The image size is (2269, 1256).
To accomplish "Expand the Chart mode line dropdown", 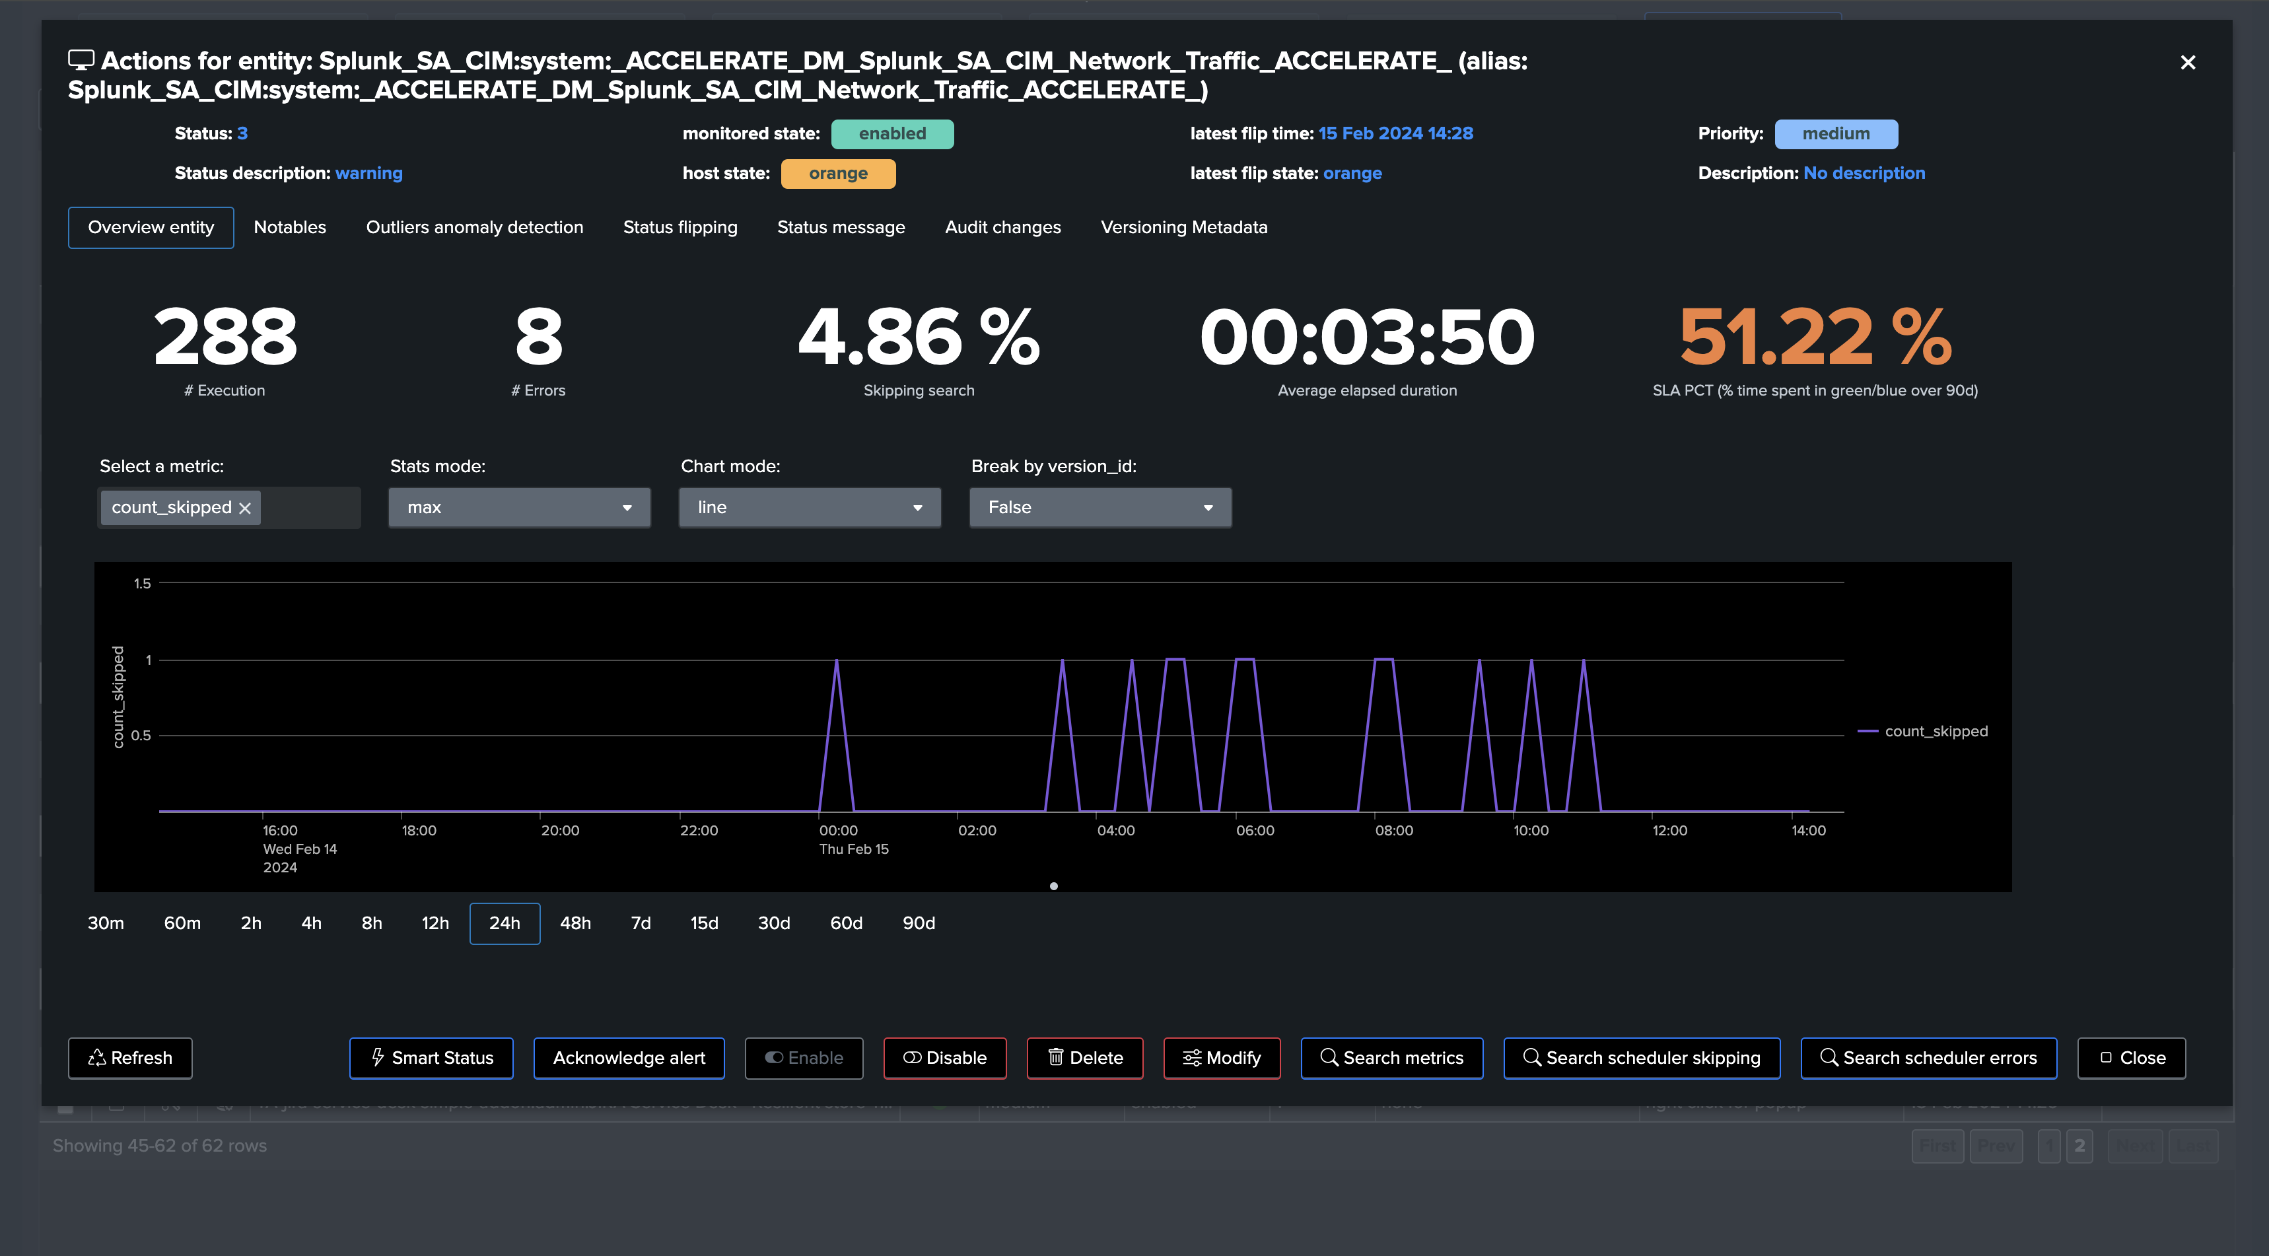I will (810, 507).
